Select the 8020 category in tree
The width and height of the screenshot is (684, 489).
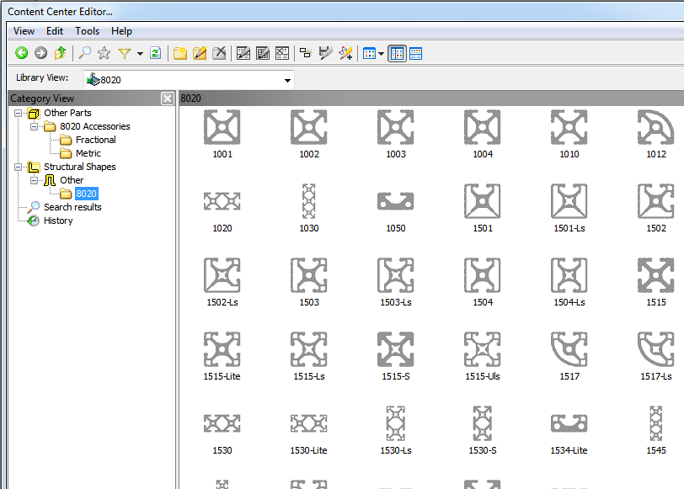pos(87,194)
